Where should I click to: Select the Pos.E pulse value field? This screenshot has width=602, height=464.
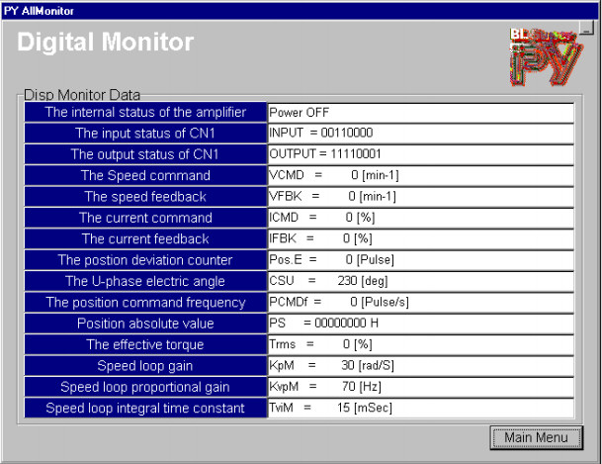[x=420, y=260]
